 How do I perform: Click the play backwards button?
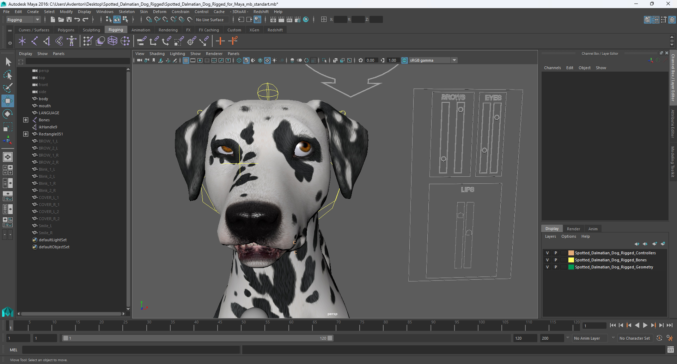tap(637, 325)
